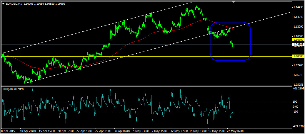
Task: Click the 8 Apr 2015 date label
Action: pos(8,131)
